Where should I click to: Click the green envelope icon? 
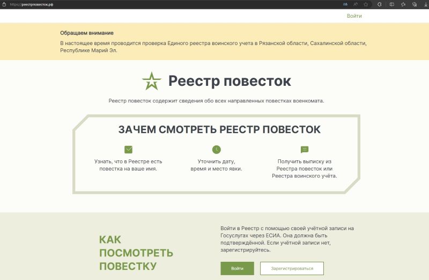coord(128,150)
